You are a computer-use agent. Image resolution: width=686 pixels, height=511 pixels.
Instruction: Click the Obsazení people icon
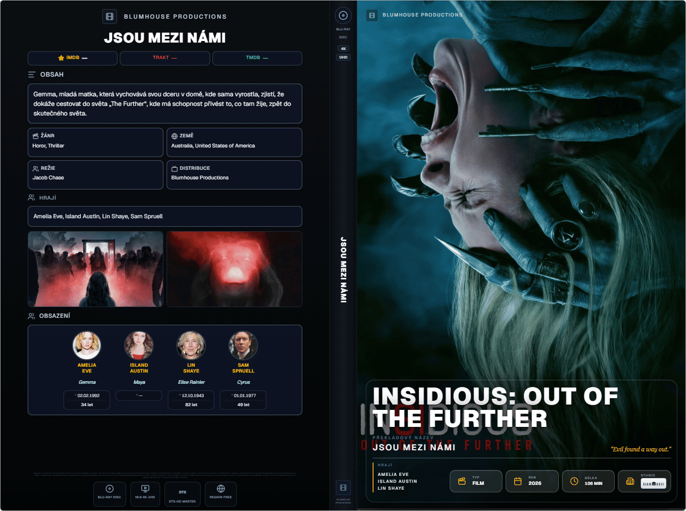[x=31, y=316]
